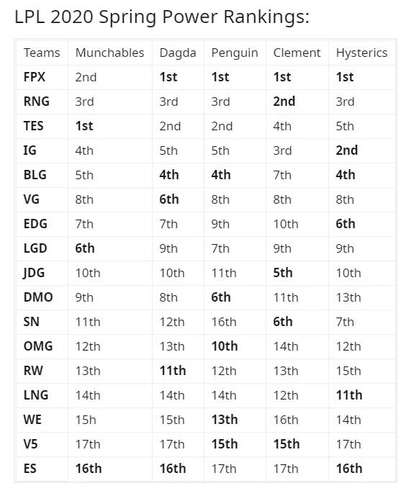
Task: Select WE's 15h ranking under Munchables
Action: [x=86, y=420]
